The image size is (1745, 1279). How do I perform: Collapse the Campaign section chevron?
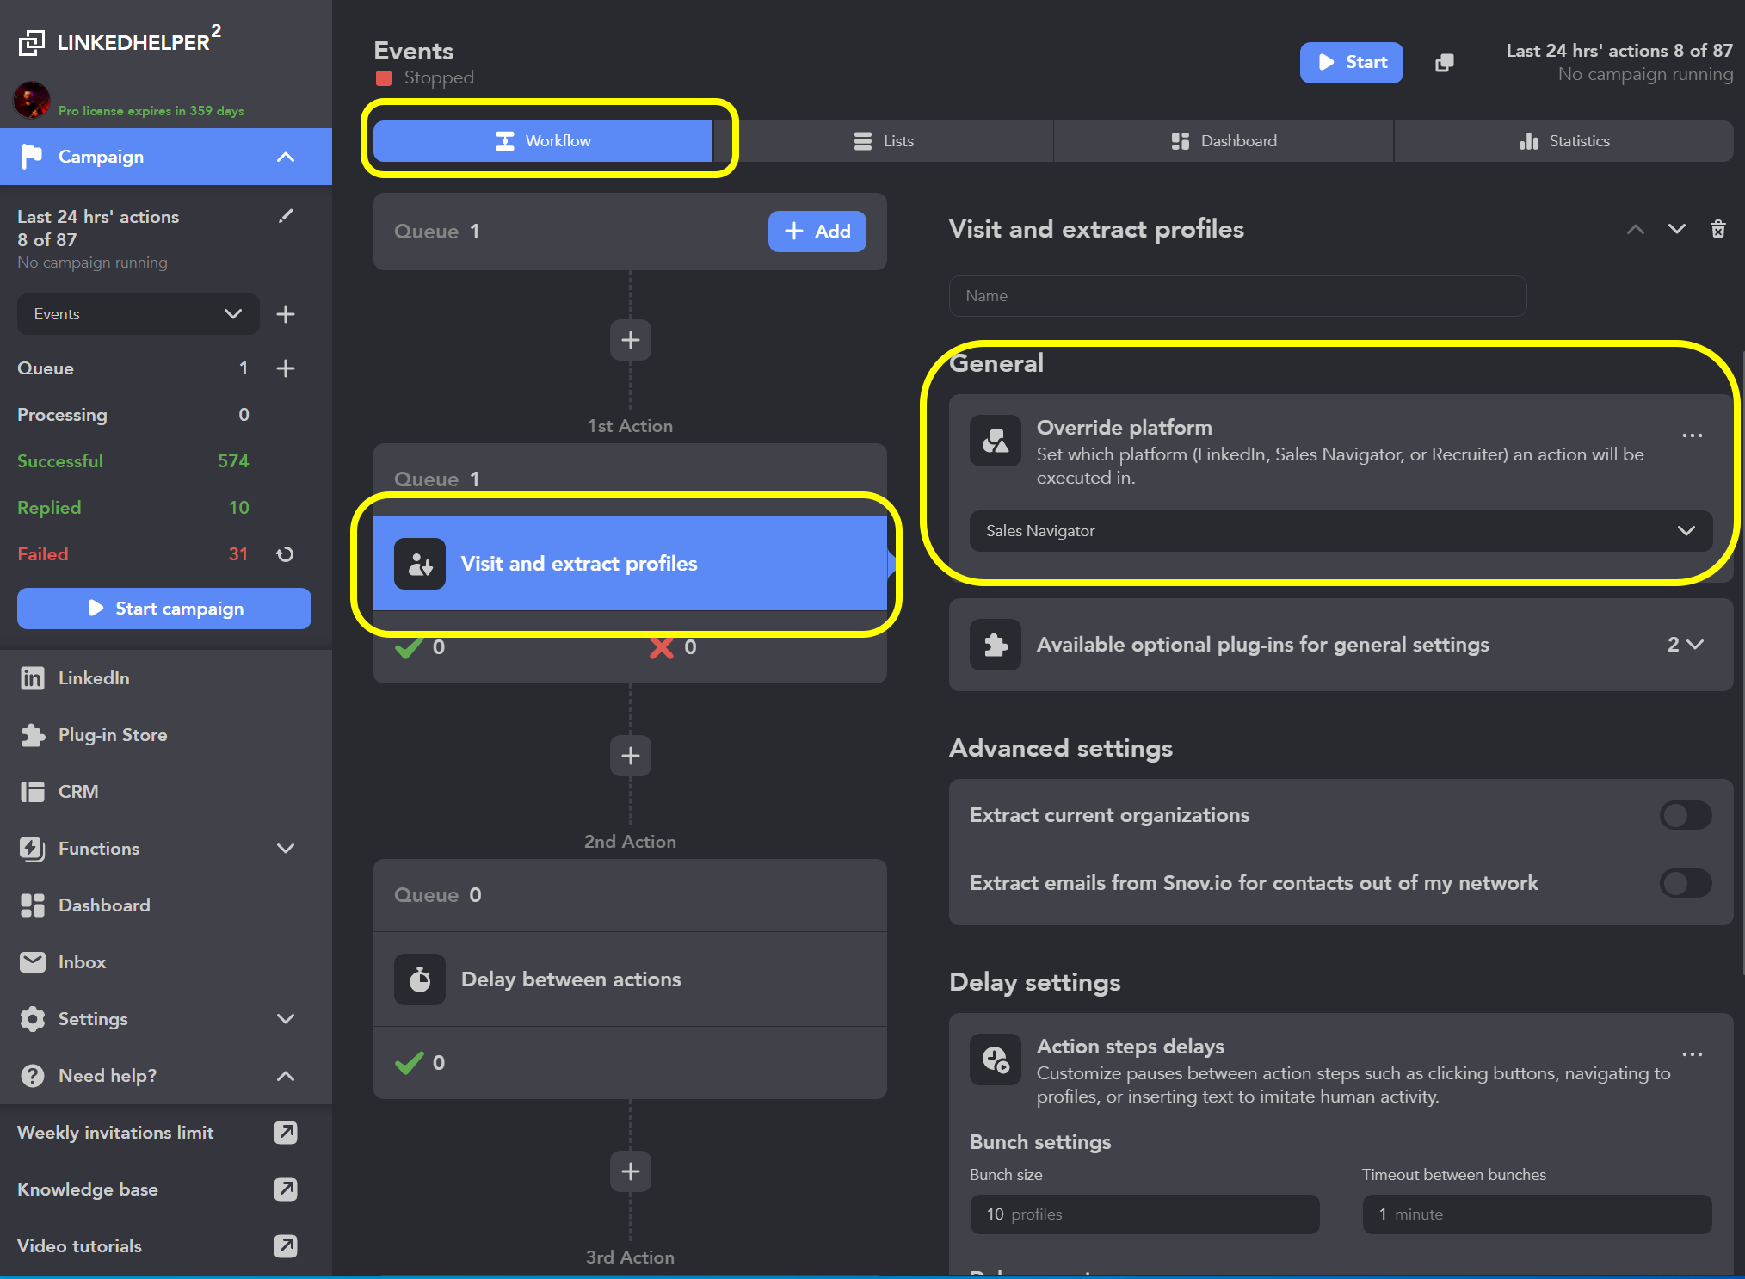click(286, 157)
